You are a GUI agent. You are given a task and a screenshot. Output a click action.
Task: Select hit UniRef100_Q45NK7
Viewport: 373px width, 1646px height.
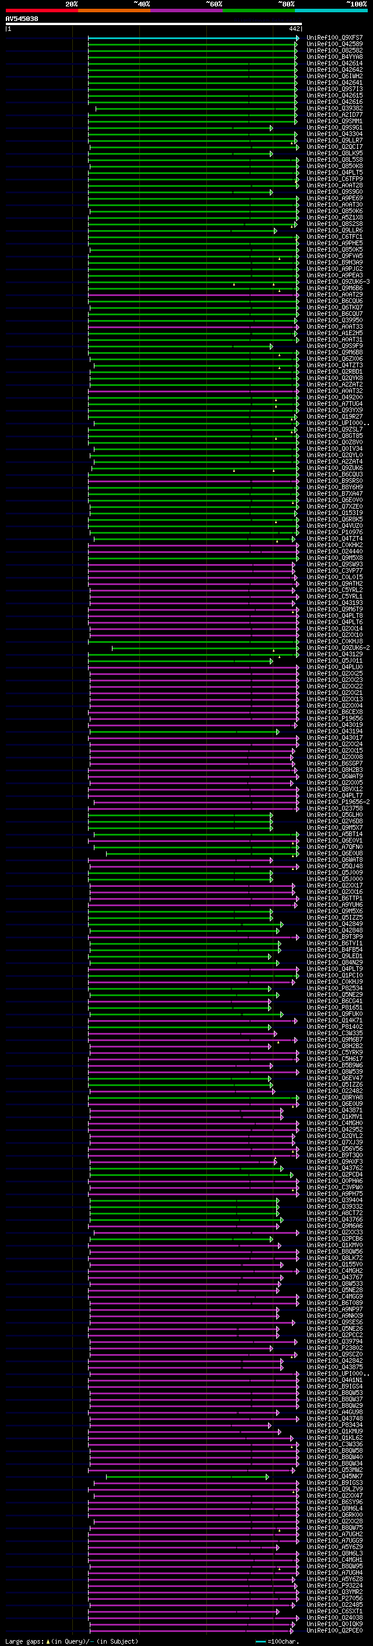click(x=335, y=1477)
